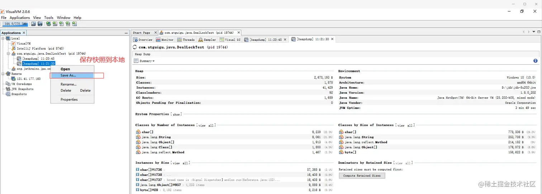Switch to the Sampler tab
542x194 pixels.
(x=208, y=40)
